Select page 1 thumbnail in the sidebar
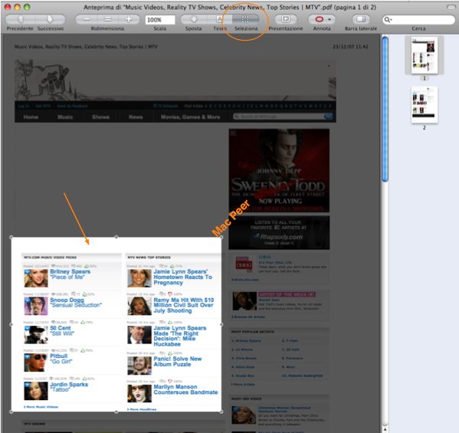 (x=425, y=55)
